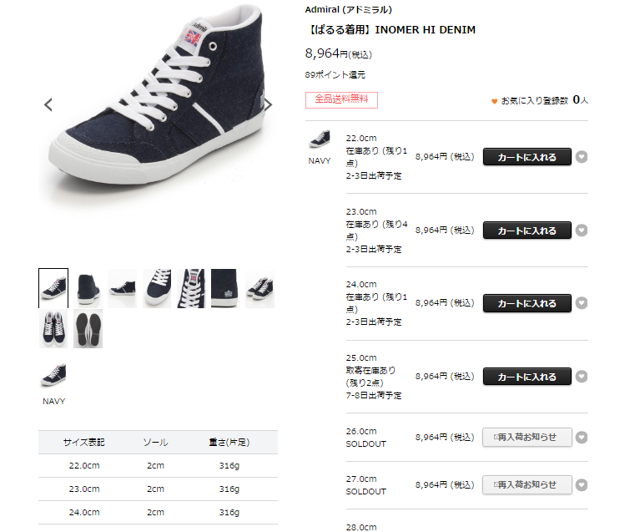The image size is (640, 532).
Task: Add 24.0cm size to cart
Action: click(x=527, y=303)
